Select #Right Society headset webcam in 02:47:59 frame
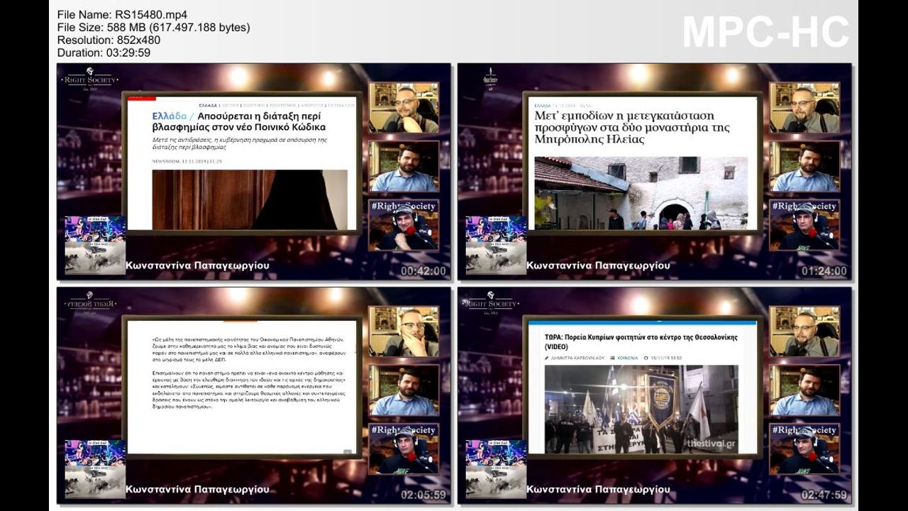Viewport: 908px width, 511px height. point(804,449)
